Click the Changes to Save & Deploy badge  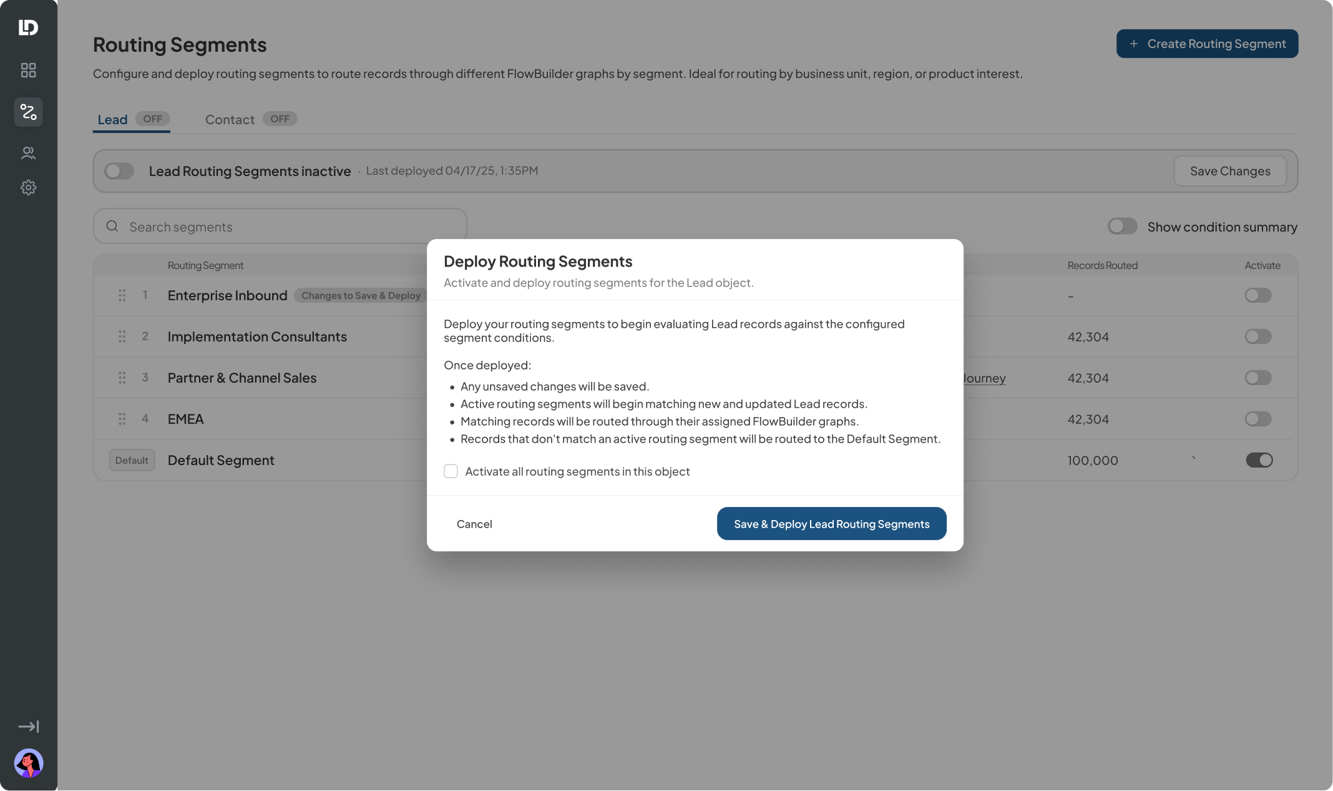(361, 295)
